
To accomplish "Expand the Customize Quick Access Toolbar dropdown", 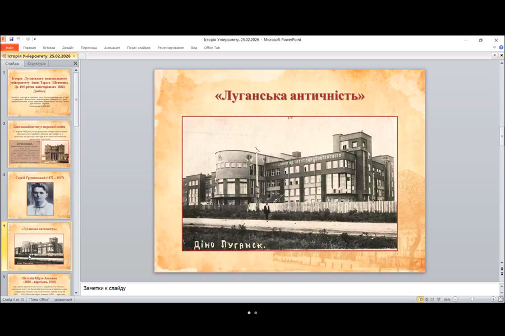I will click(35, 39).
